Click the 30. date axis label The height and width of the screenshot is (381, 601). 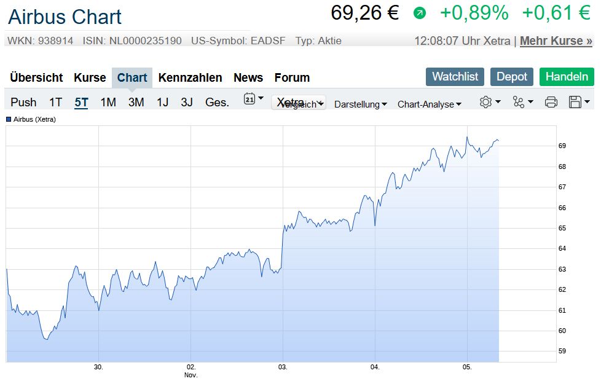pyautogui.click(x=98, y=367)
